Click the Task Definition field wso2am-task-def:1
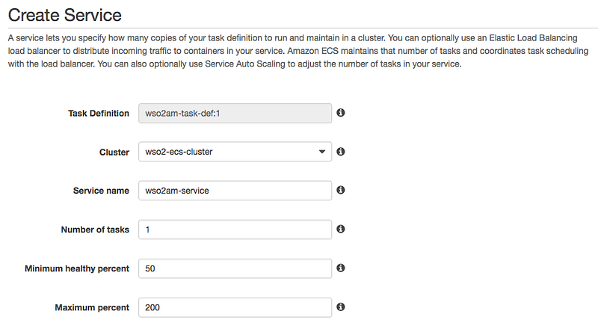 pos(234,113)
